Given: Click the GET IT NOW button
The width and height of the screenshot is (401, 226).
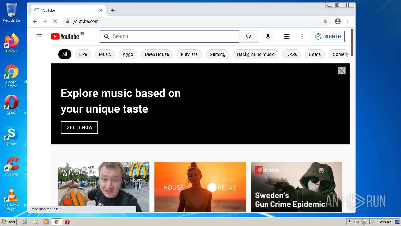Looking at the screenshot, I should (79, 127).
